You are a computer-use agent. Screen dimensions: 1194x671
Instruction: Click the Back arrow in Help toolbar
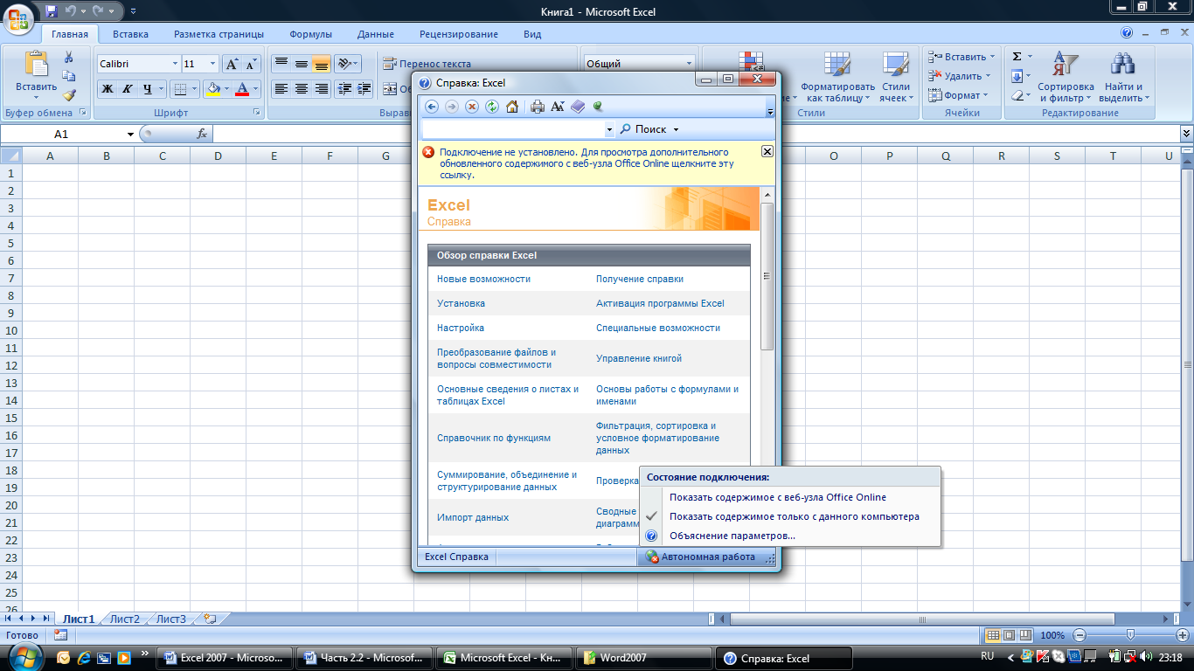click(x=431, y=107)
